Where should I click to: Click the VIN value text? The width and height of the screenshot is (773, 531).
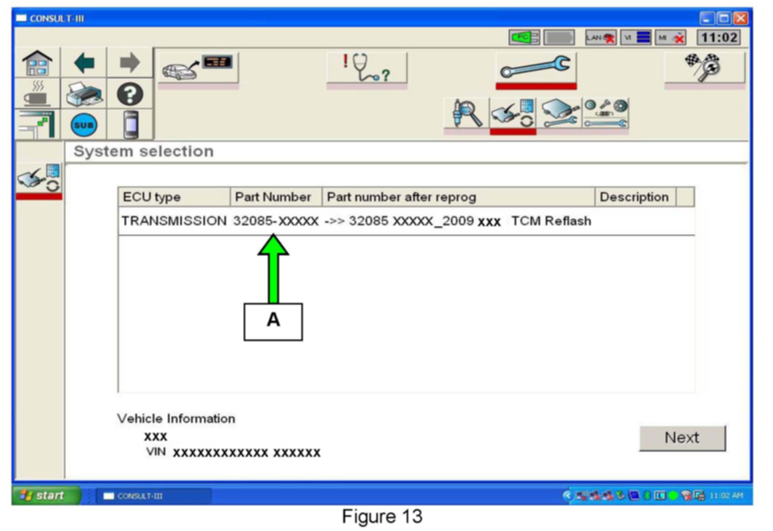246,453
